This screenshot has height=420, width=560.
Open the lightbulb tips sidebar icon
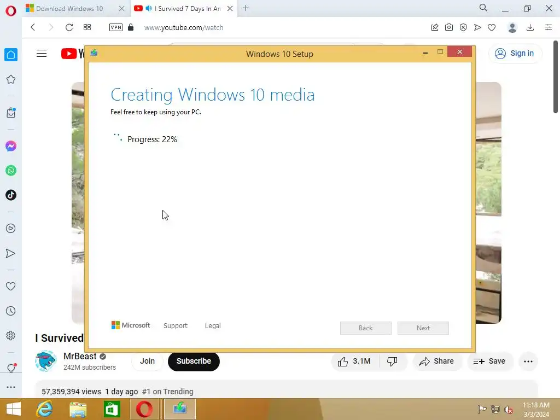[11, 367]
